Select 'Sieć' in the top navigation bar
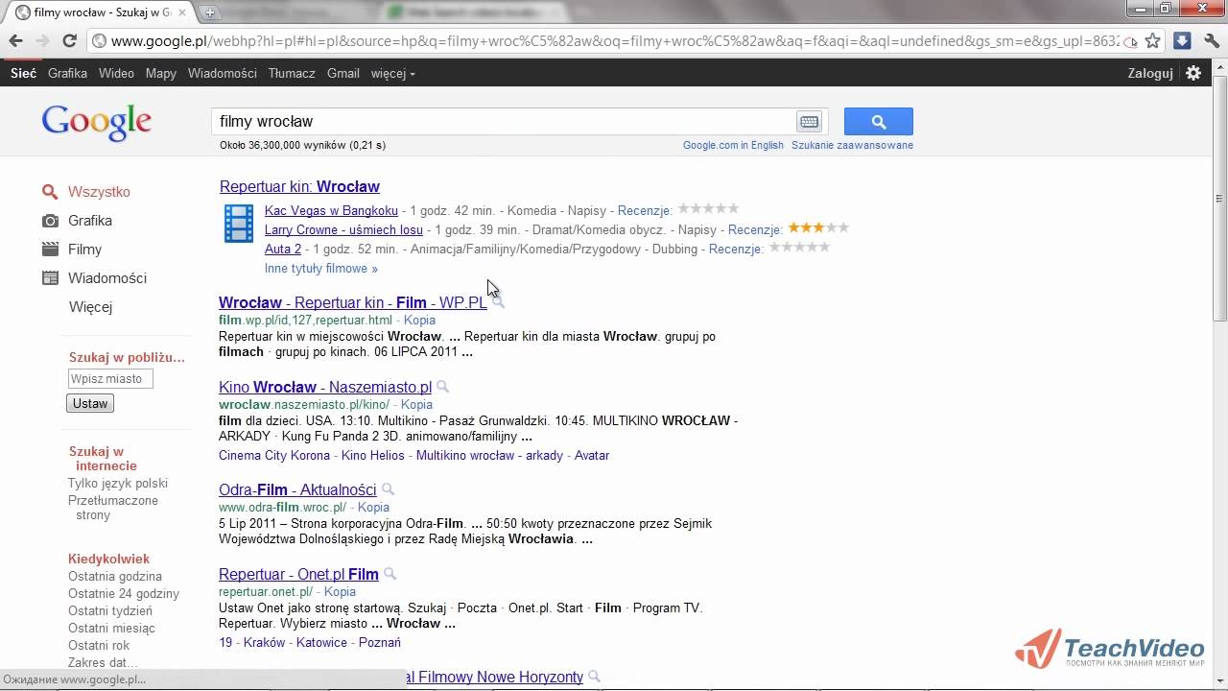 pos(23,73)
